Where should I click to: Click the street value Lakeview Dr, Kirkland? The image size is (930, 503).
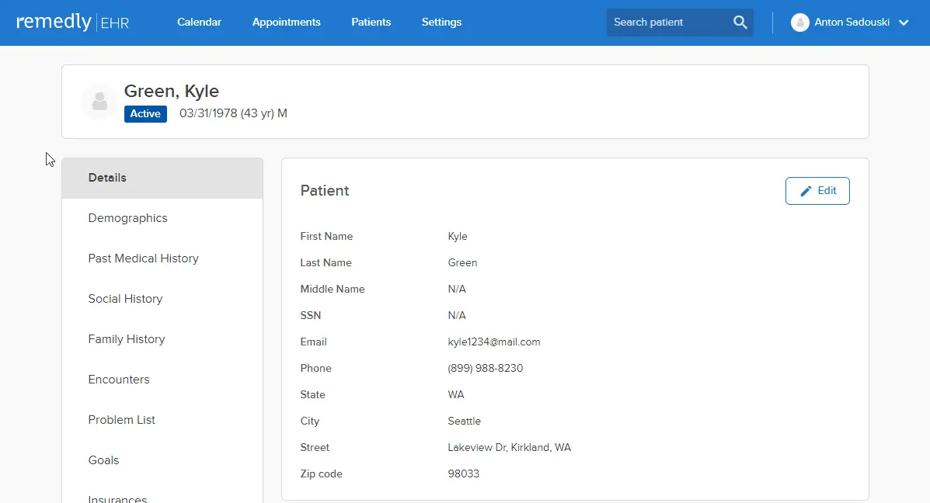coord(510,447)
